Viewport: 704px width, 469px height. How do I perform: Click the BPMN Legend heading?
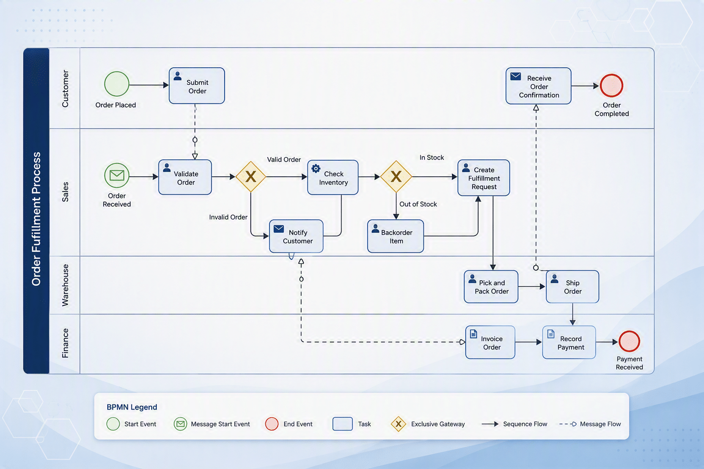pyautogui.click(x=132, y=407)
